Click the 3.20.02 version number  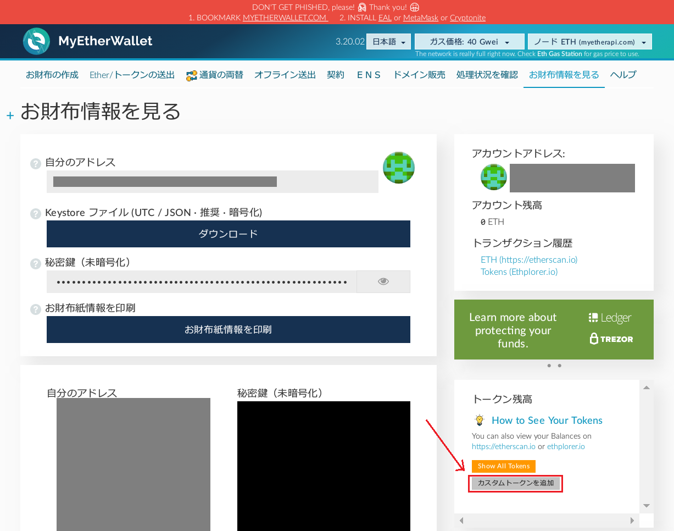click(x=350, y=42)
